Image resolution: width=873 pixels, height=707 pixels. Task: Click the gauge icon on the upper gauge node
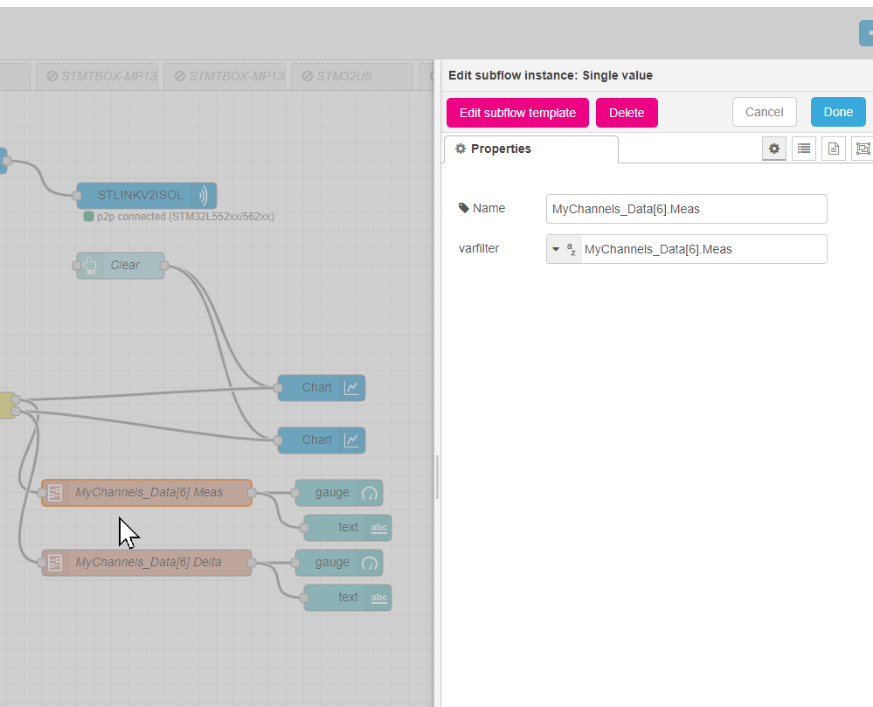click(368, 493)
